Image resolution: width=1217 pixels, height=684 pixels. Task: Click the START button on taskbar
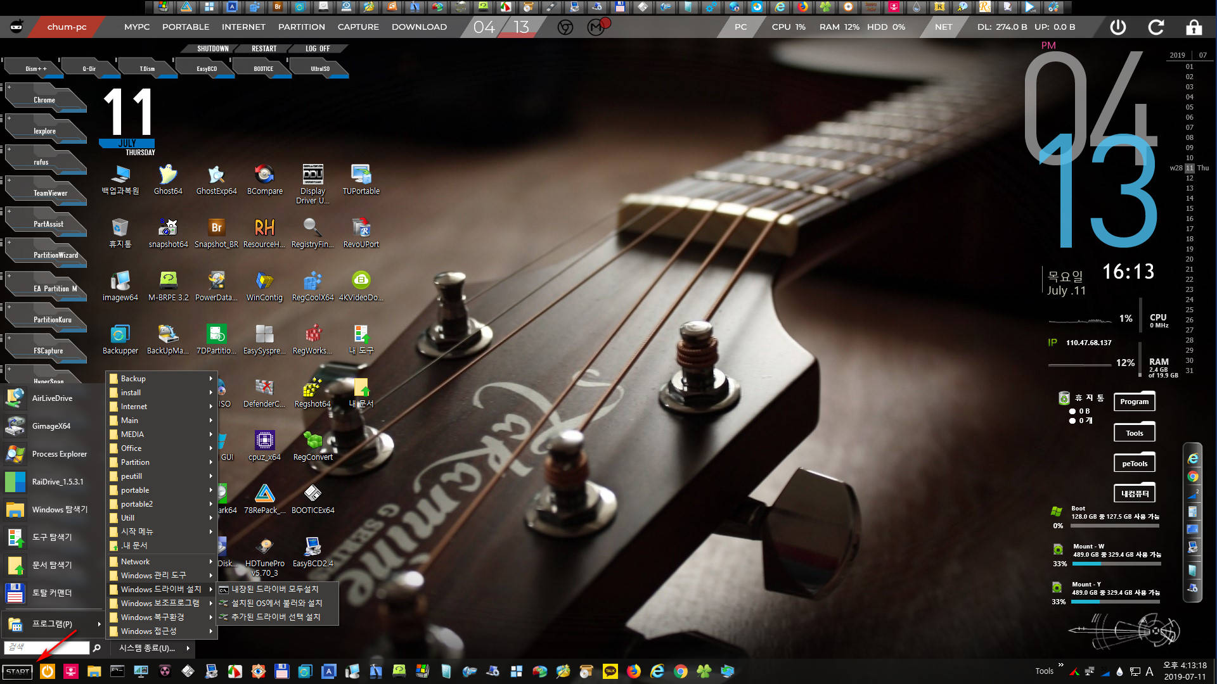click(x=18, y=671)
